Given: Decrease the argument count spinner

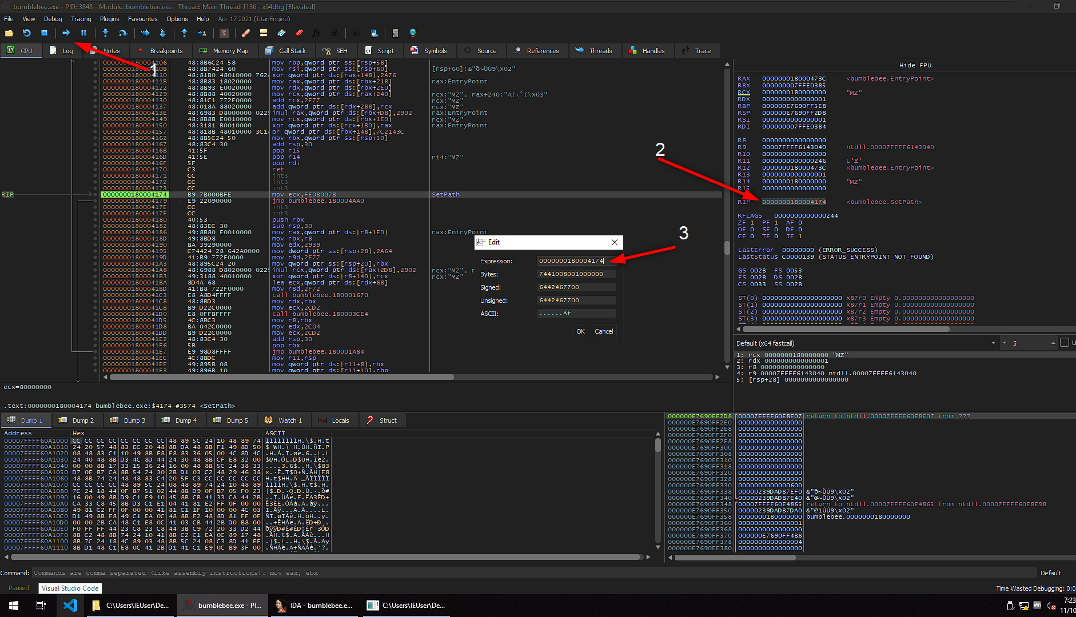Looking at the screenshot, I should (1005, 343).
